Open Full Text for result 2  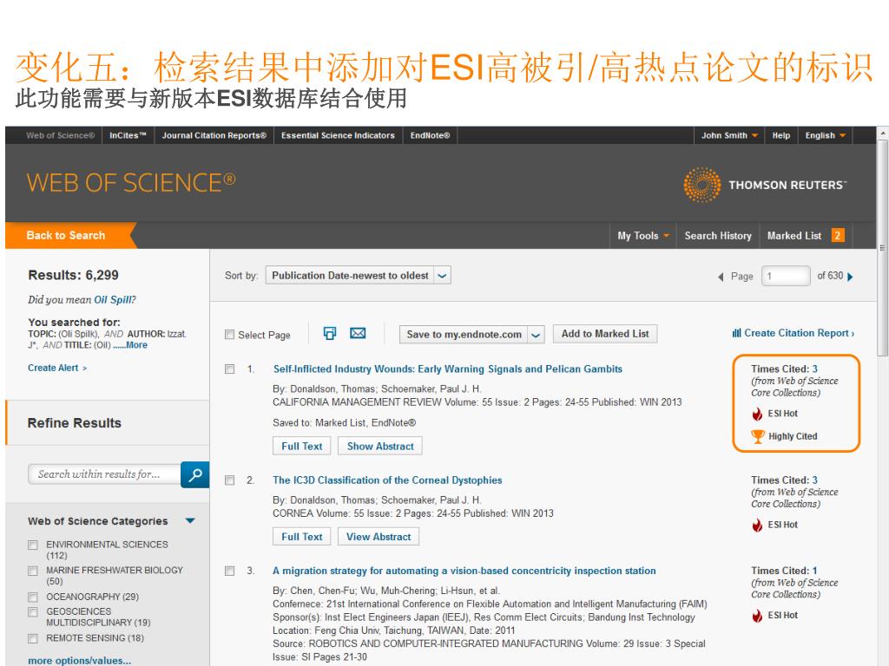(x=301, y=537)
